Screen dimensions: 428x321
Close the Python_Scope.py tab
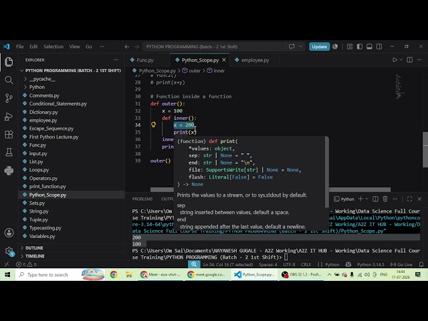coord(224,60)
